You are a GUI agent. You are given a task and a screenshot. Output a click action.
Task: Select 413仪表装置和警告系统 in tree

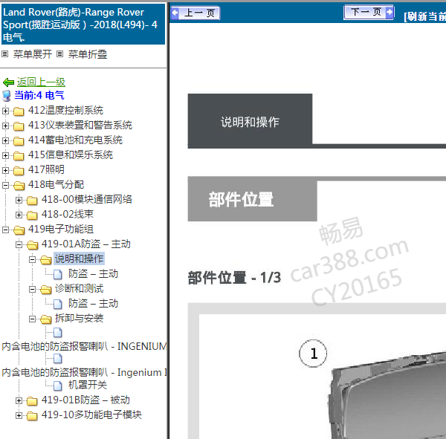click(x=80, y=125)
